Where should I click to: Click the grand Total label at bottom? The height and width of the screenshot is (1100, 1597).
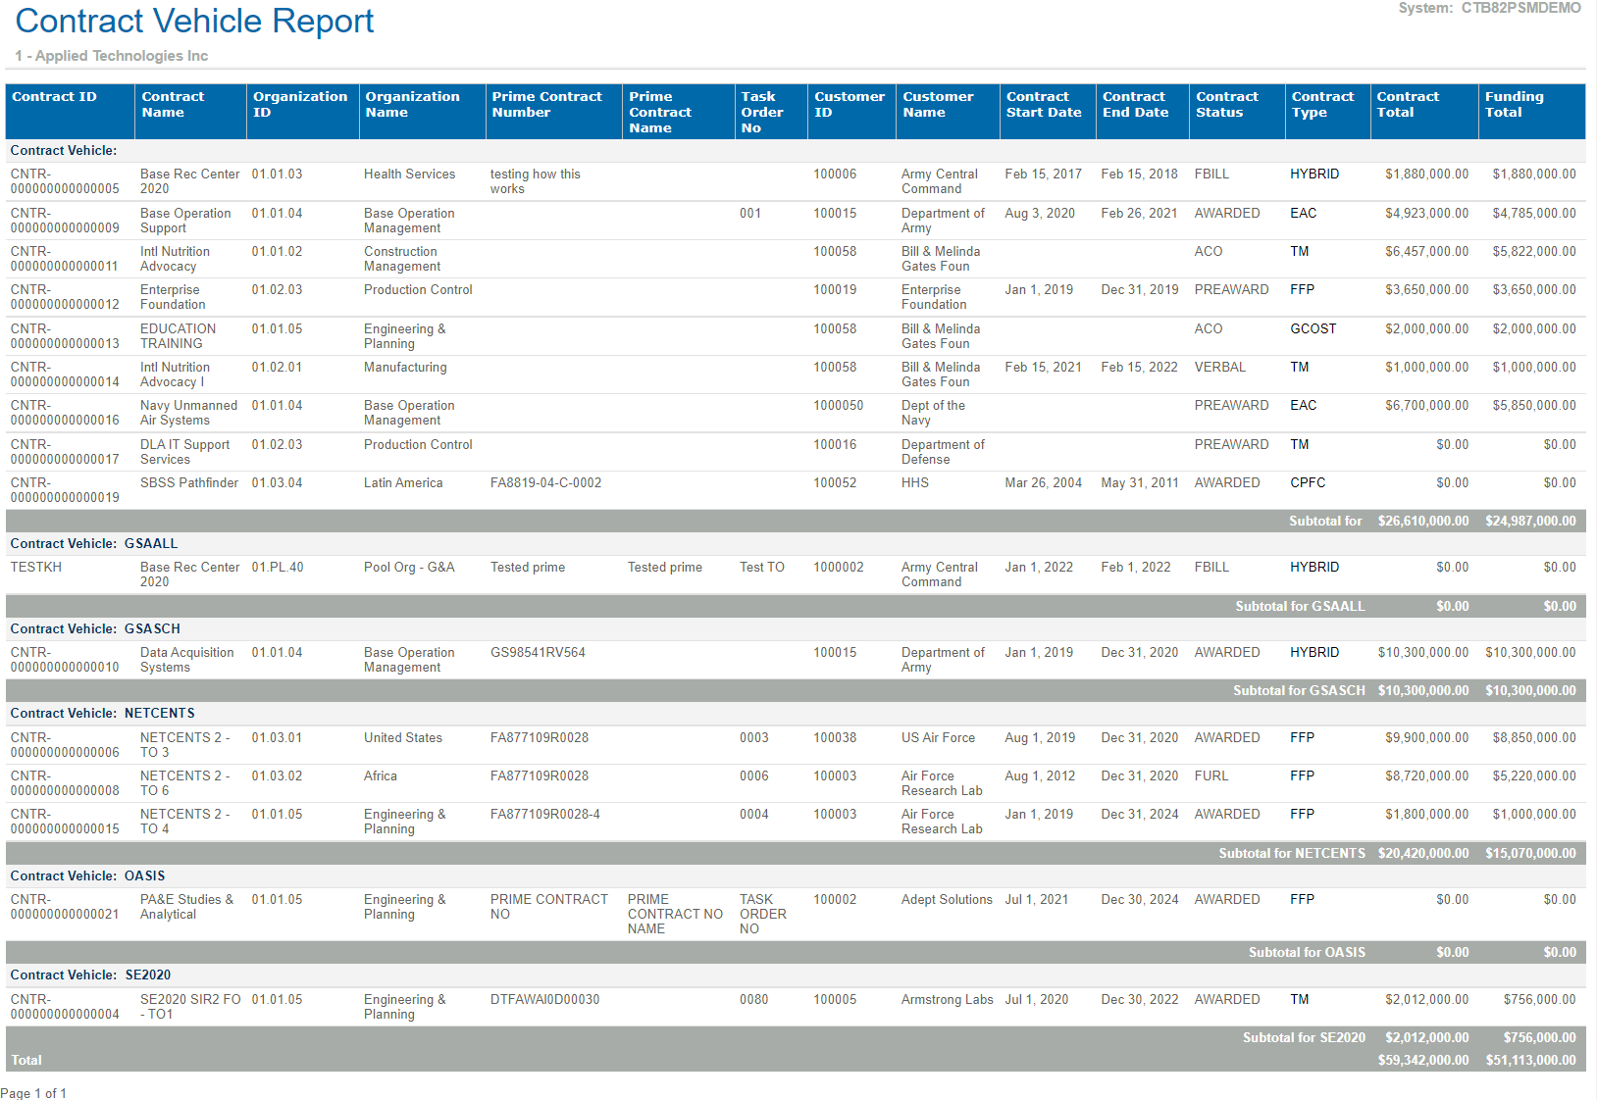pyautogui.click(x=26, y=1060)
